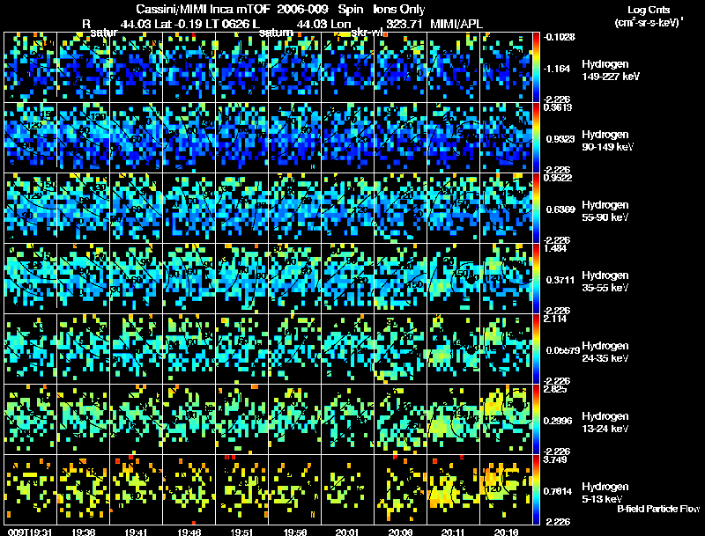Click the Hydrogen 13-24 keV row label
The width and height of the screenshot is (705, 536).
tap(605, 422)
